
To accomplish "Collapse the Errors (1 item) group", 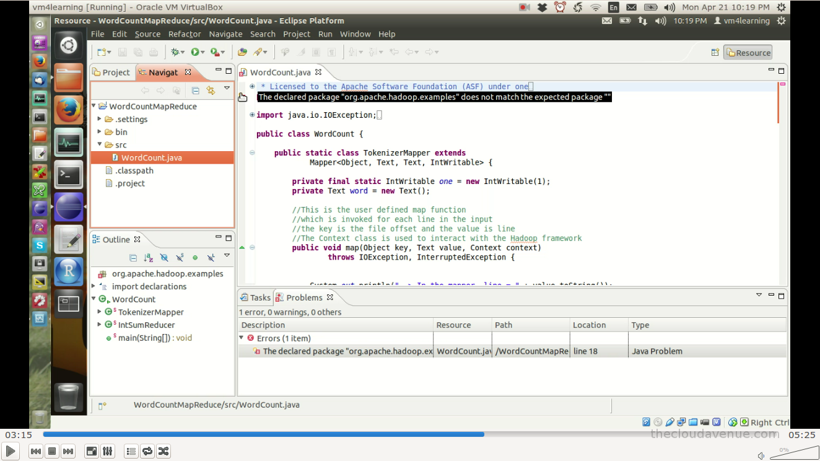I will 242,338.
